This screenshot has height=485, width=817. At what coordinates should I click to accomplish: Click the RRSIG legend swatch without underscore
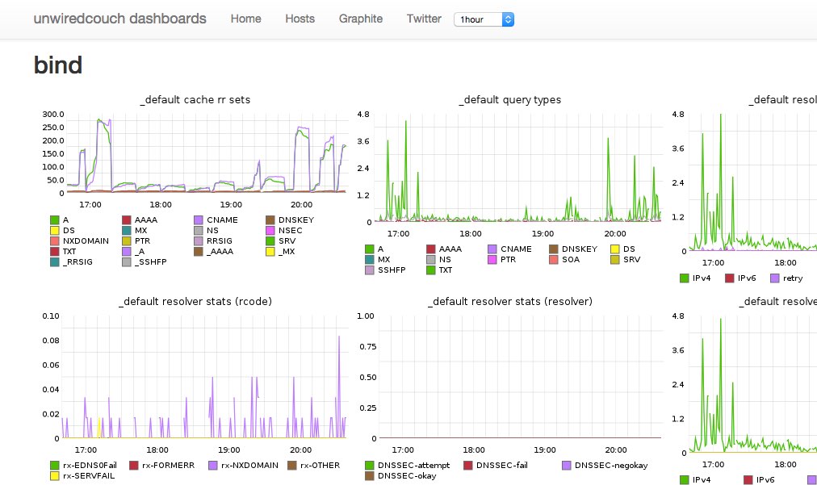pos(199,240)
